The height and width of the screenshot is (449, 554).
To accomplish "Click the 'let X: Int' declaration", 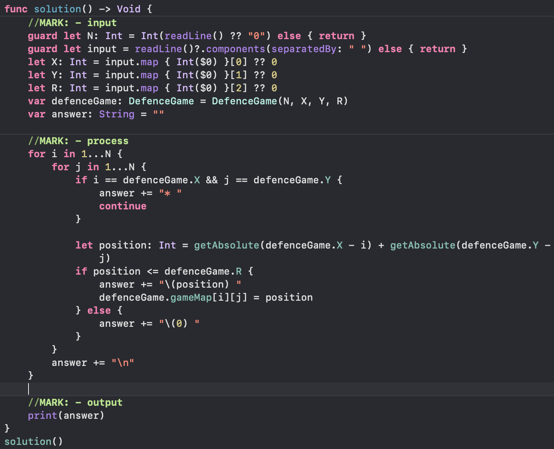I will tap(152, 62).
